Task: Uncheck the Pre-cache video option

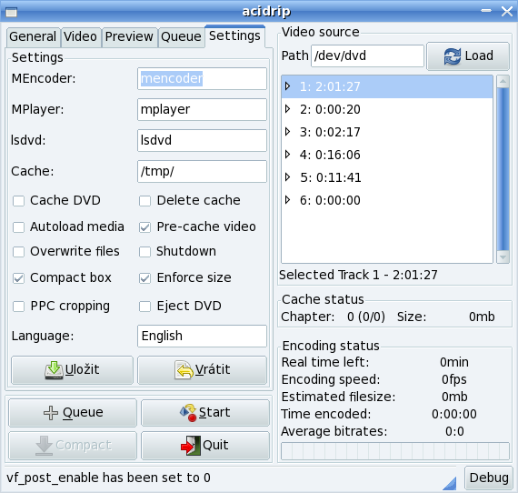Action: click(145, 227)
